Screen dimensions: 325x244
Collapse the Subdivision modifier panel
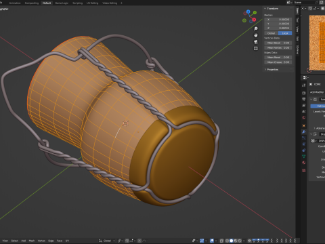311,100
